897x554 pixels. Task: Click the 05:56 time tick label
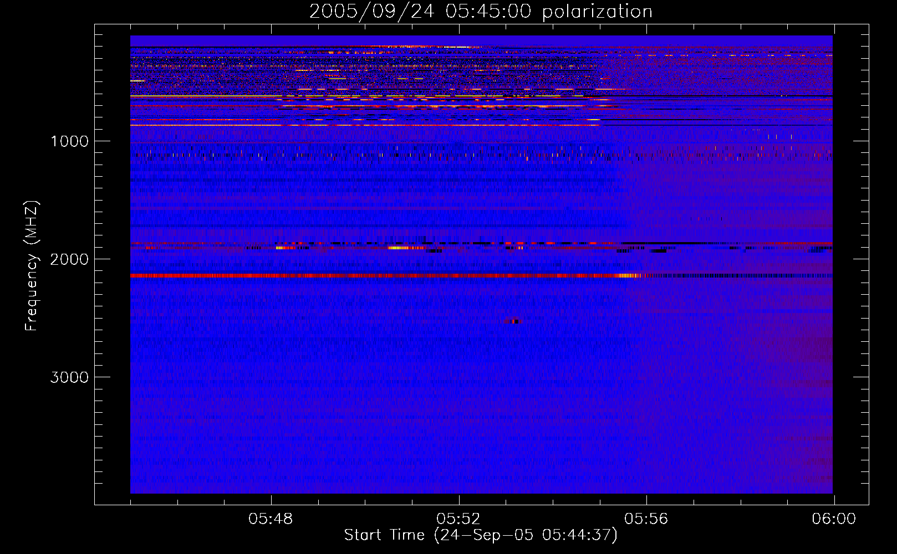click(x=646, y=519)
